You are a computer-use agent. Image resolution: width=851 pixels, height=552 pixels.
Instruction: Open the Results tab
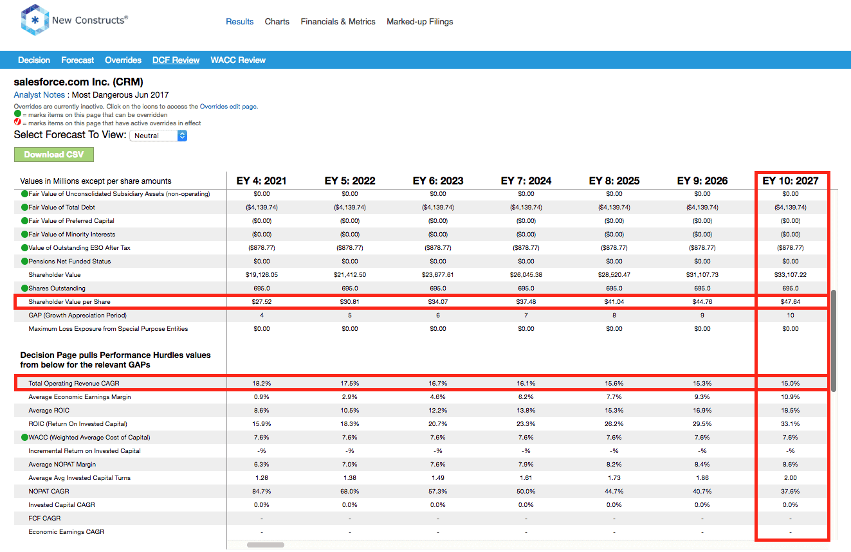[x=239, y=21]
